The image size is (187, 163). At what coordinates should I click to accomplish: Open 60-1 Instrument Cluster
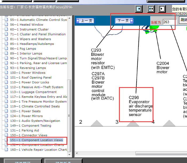tap(29, 29)
